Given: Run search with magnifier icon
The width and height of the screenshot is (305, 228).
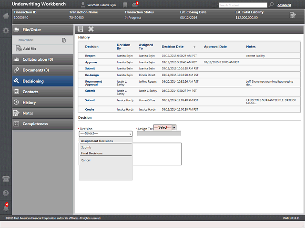Looking at the screenshot, I should (271, 5).
